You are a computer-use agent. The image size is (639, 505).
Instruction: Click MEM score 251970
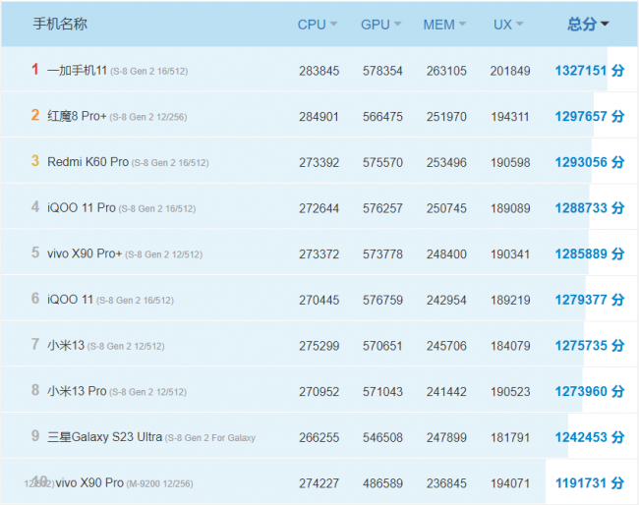[446, 117]
